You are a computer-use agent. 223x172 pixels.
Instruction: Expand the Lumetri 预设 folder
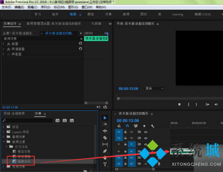[x=4, y=132]
